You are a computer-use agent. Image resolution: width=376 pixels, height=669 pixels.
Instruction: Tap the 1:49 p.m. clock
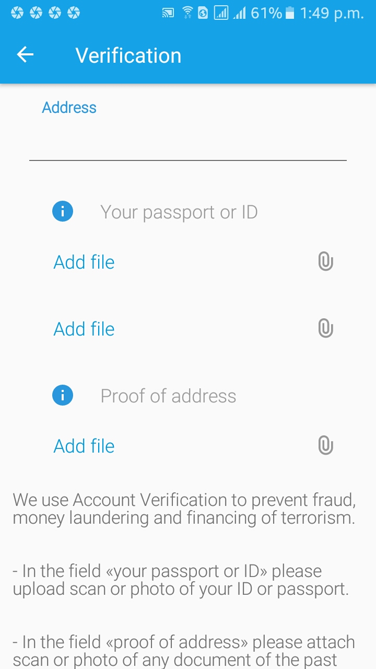pyautogui.click(x=332, y=13)
